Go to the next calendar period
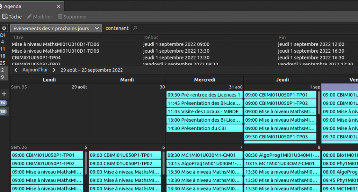 pos(54,70)
